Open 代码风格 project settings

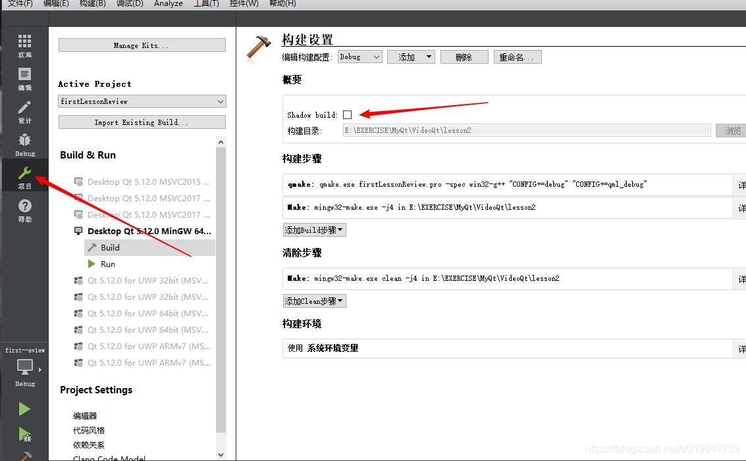89,431
